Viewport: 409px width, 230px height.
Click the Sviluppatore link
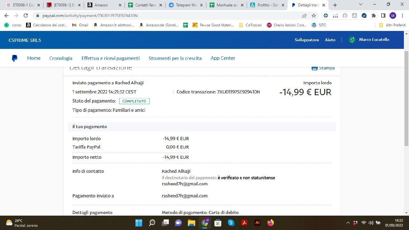click(x=307, y=40)
